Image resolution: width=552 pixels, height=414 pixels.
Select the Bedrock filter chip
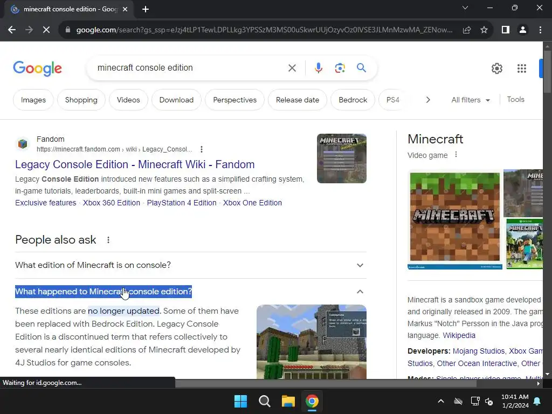pos(353,100)
